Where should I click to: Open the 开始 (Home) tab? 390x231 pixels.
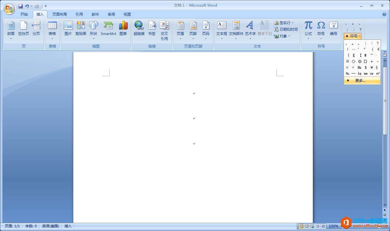coord(24,14)
